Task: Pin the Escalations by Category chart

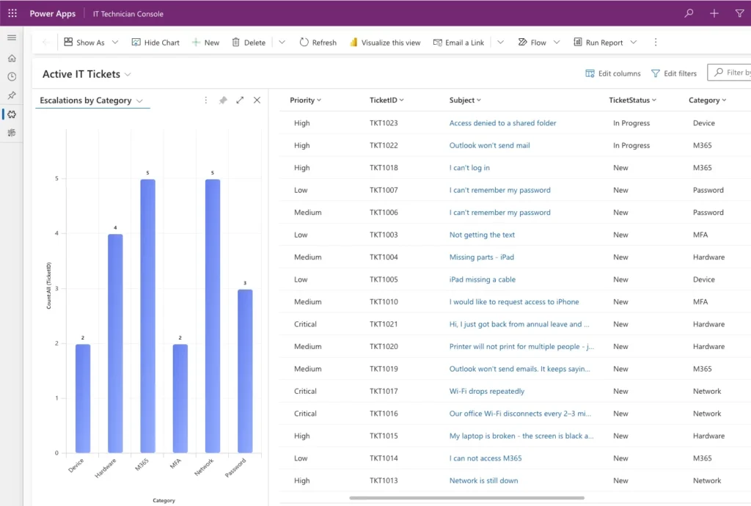Action: pyautogui.click(x=223, y=100)
